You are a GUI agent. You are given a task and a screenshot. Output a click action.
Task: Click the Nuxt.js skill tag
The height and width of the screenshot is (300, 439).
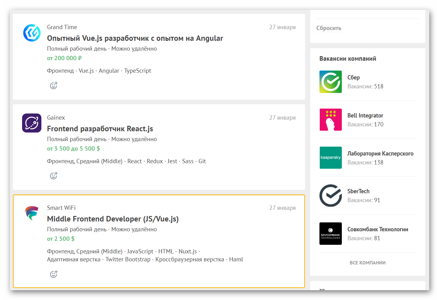point(188,252)
